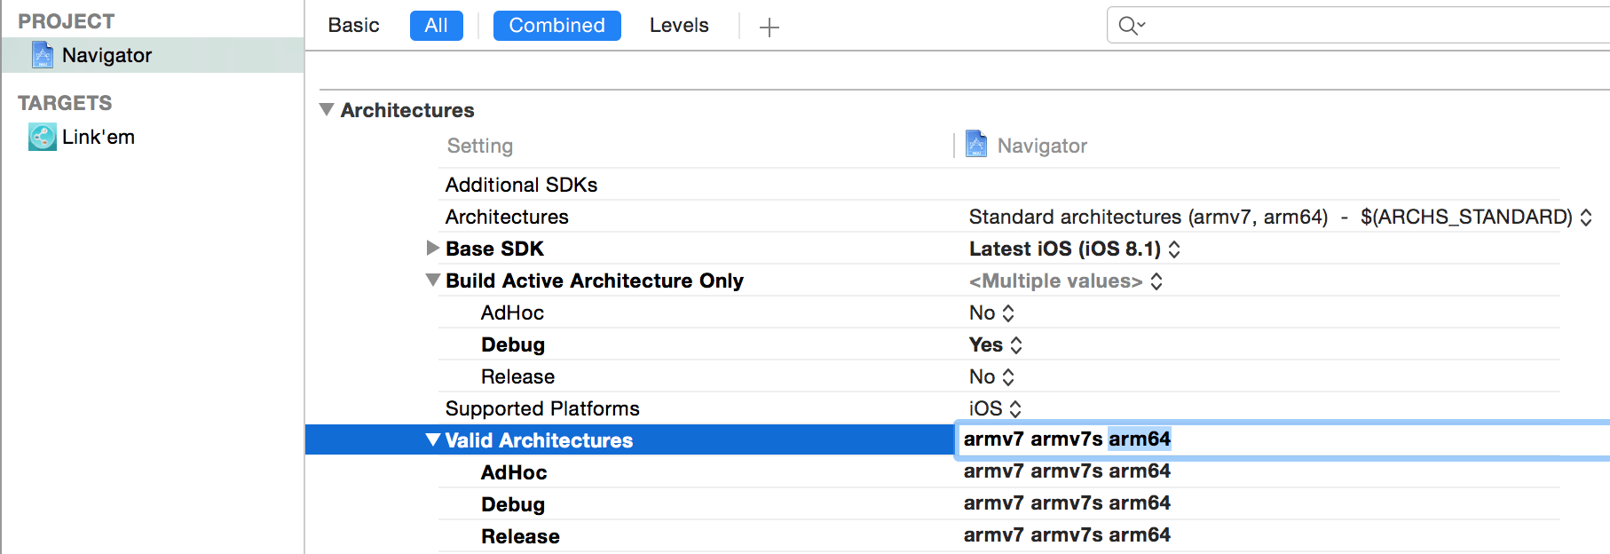The height and width of the screenshot is (554, 1610).
Task: Collapse Build Active Architecture Only row
Action: click(432, 281)
